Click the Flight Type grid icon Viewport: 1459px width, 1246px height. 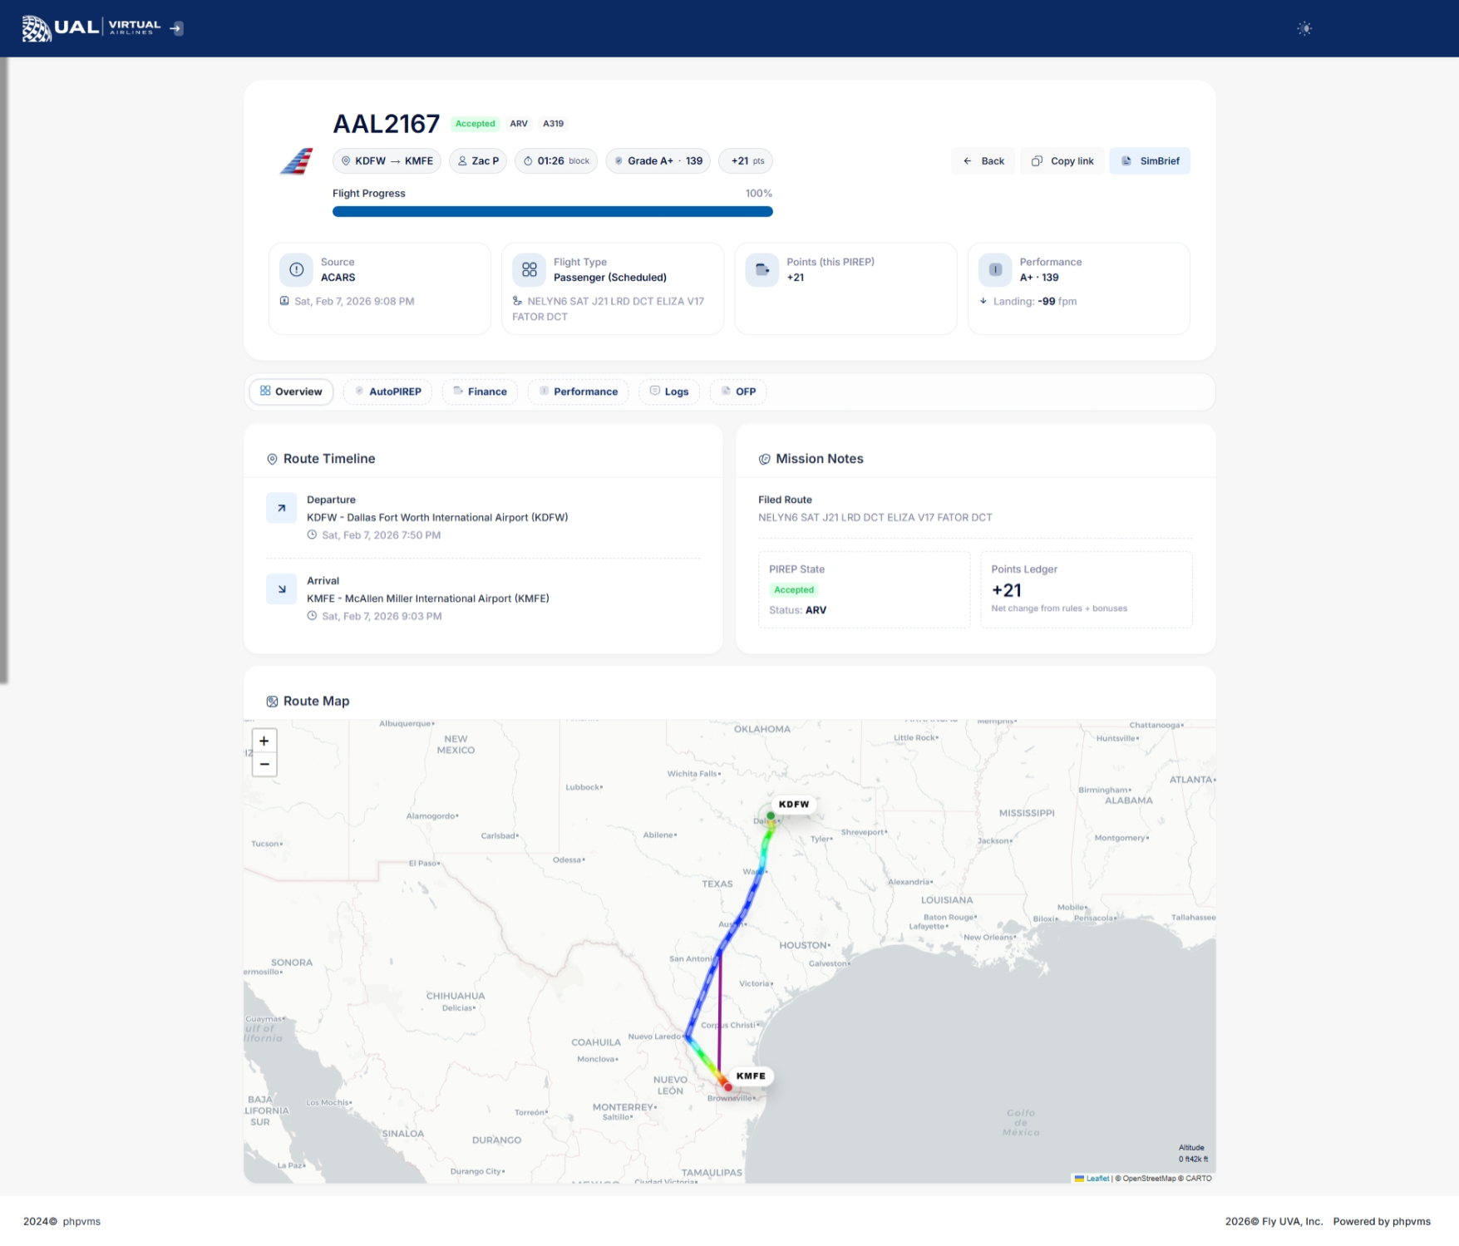(529, 269)
